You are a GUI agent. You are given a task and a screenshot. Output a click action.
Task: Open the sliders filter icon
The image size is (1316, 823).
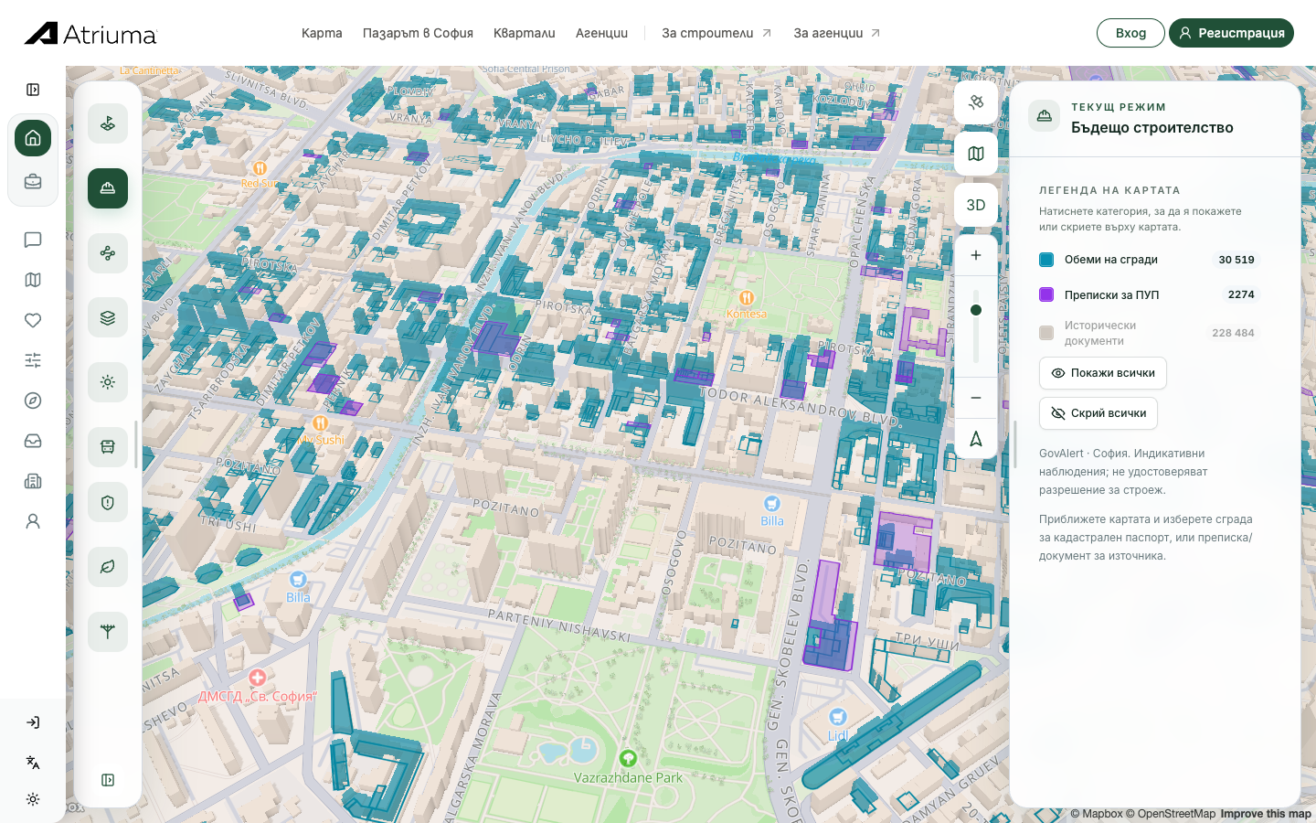tap(33, 360)
